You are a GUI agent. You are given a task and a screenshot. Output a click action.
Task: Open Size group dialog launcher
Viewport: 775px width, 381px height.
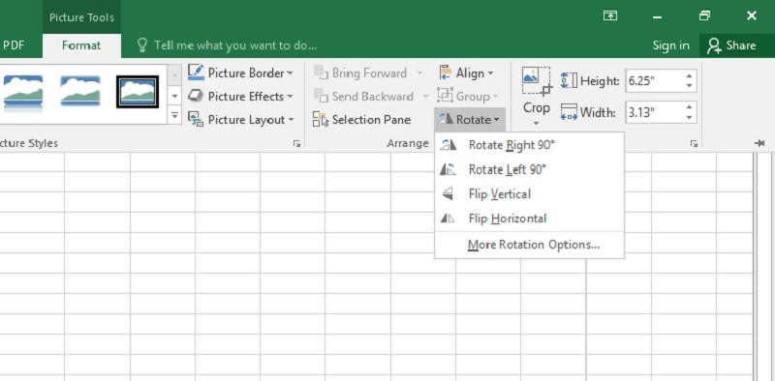pyautogui.click(x=695, y=144)
